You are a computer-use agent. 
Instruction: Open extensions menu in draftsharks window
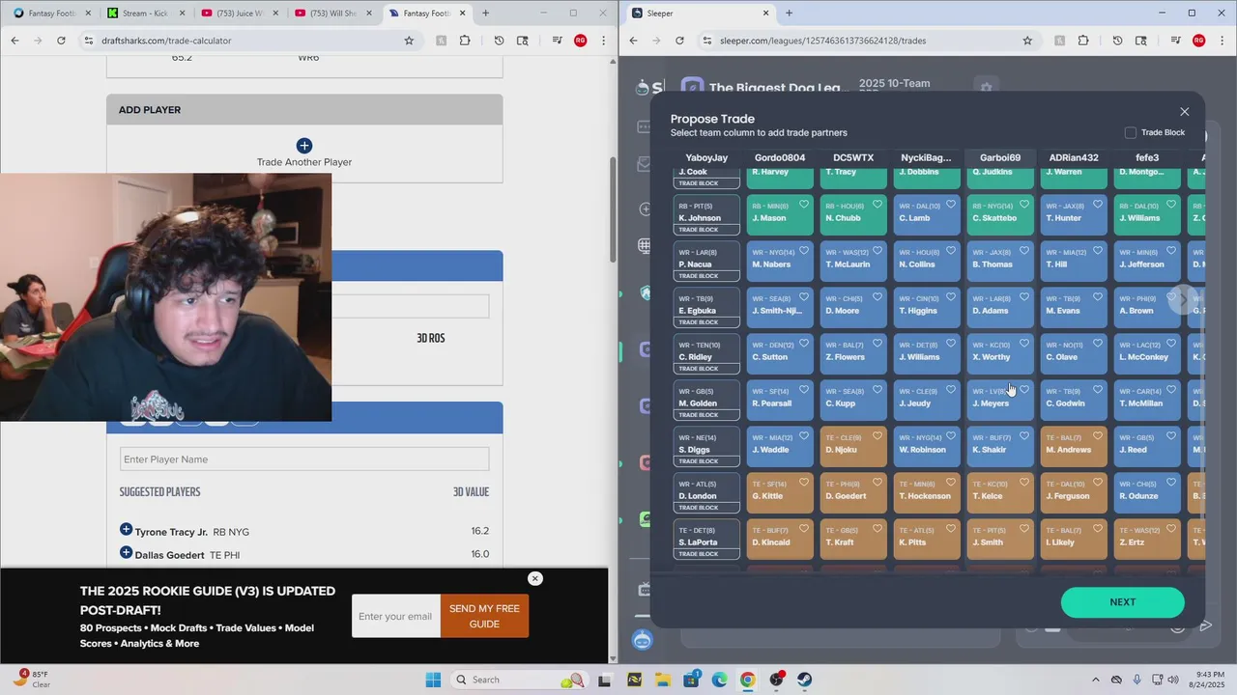coord(465,41)
